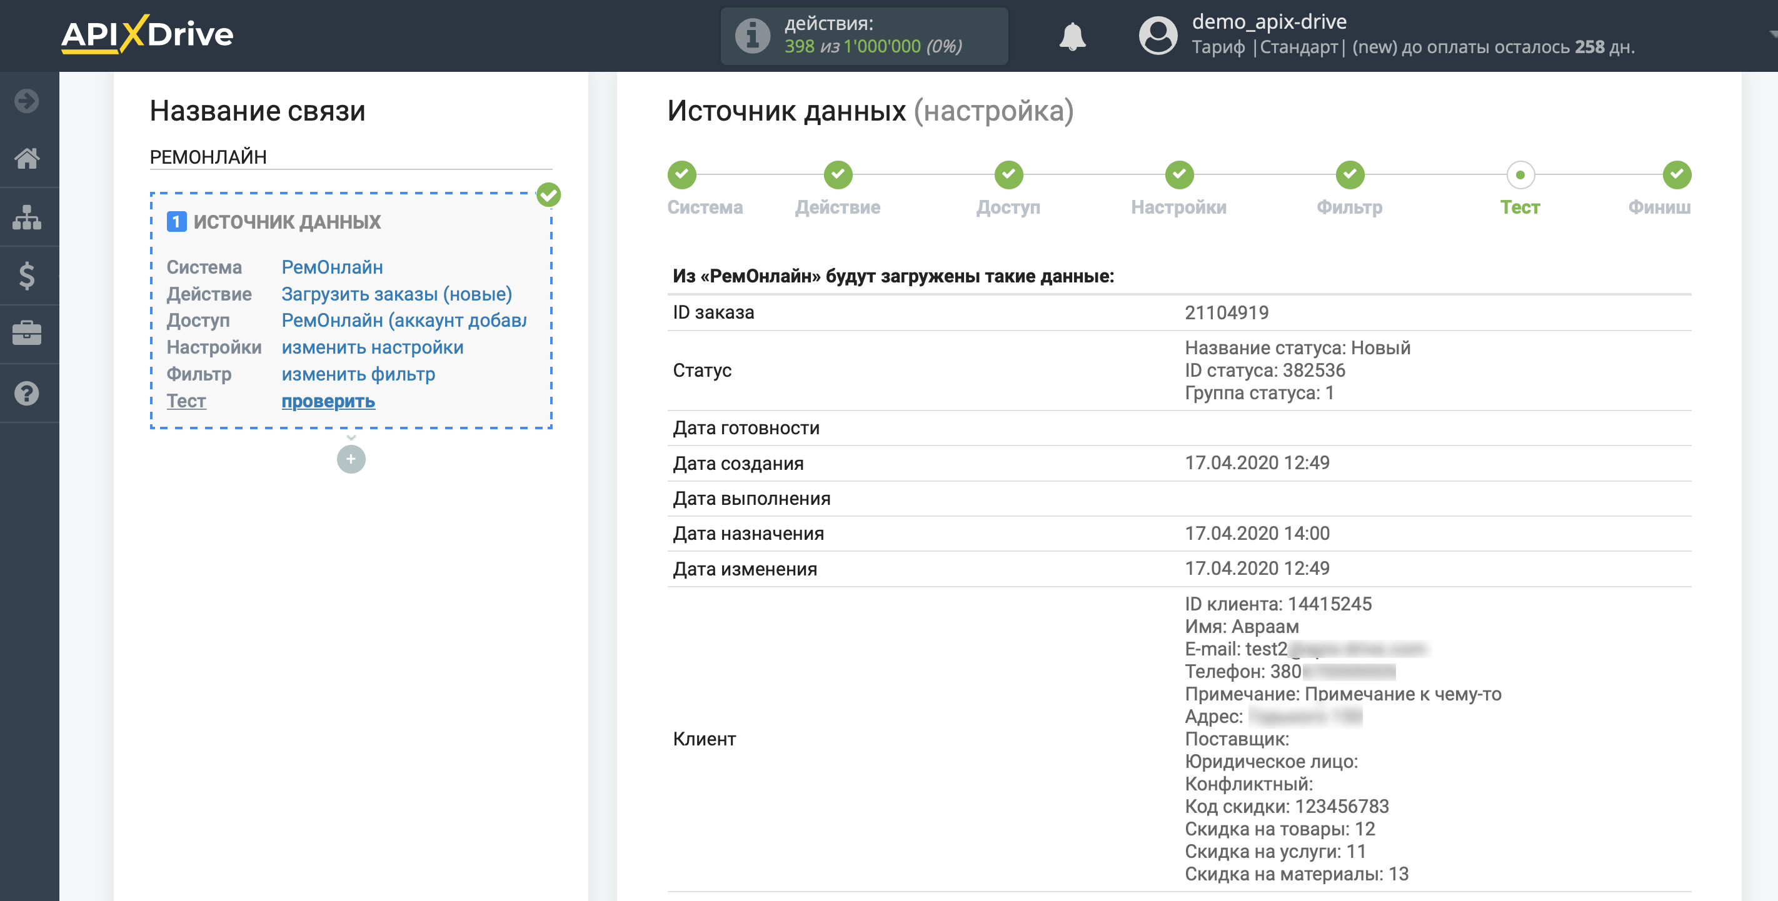Click the ApiX-Drive logo
This screenshot has width=1778, height=901.
tap(148, 34)
